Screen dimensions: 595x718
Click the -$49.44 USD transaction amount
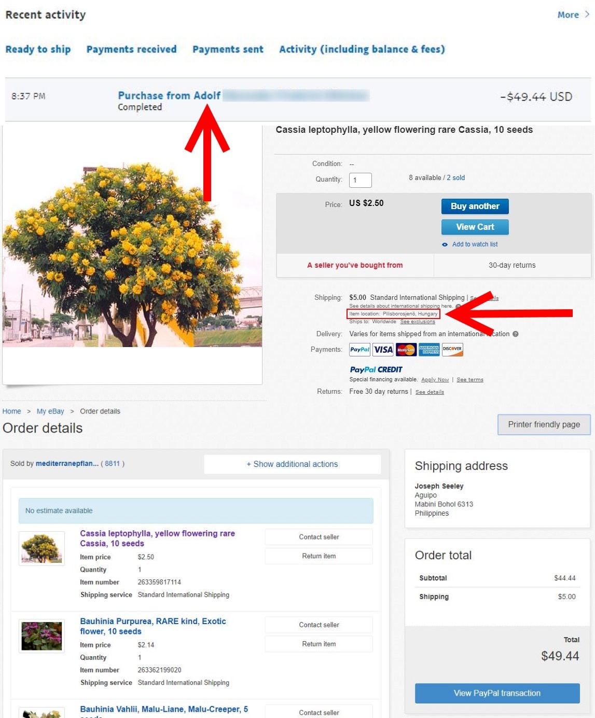[x=536, y=97]
